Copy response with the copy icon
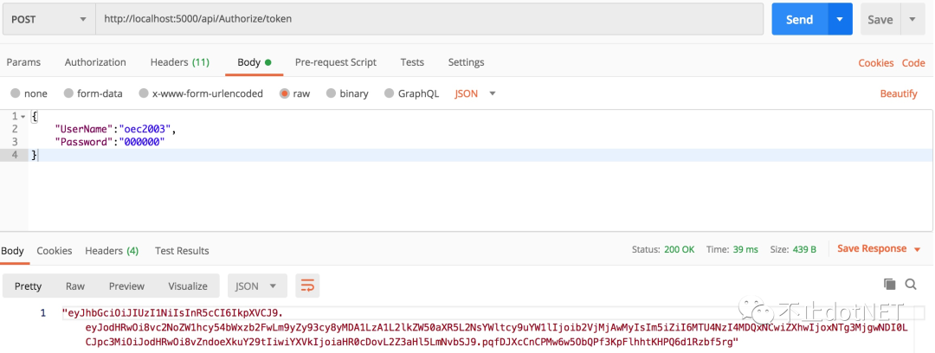Viewport: 935px width, 353px height. pos(889,284)
